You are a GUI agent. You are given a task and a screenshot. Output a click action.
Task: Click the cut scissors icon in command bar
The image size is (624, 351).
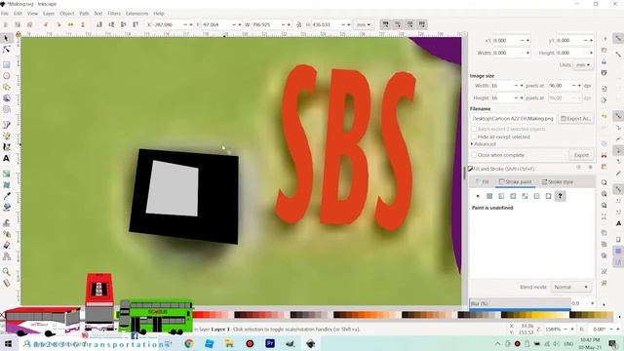click(604, 154)
